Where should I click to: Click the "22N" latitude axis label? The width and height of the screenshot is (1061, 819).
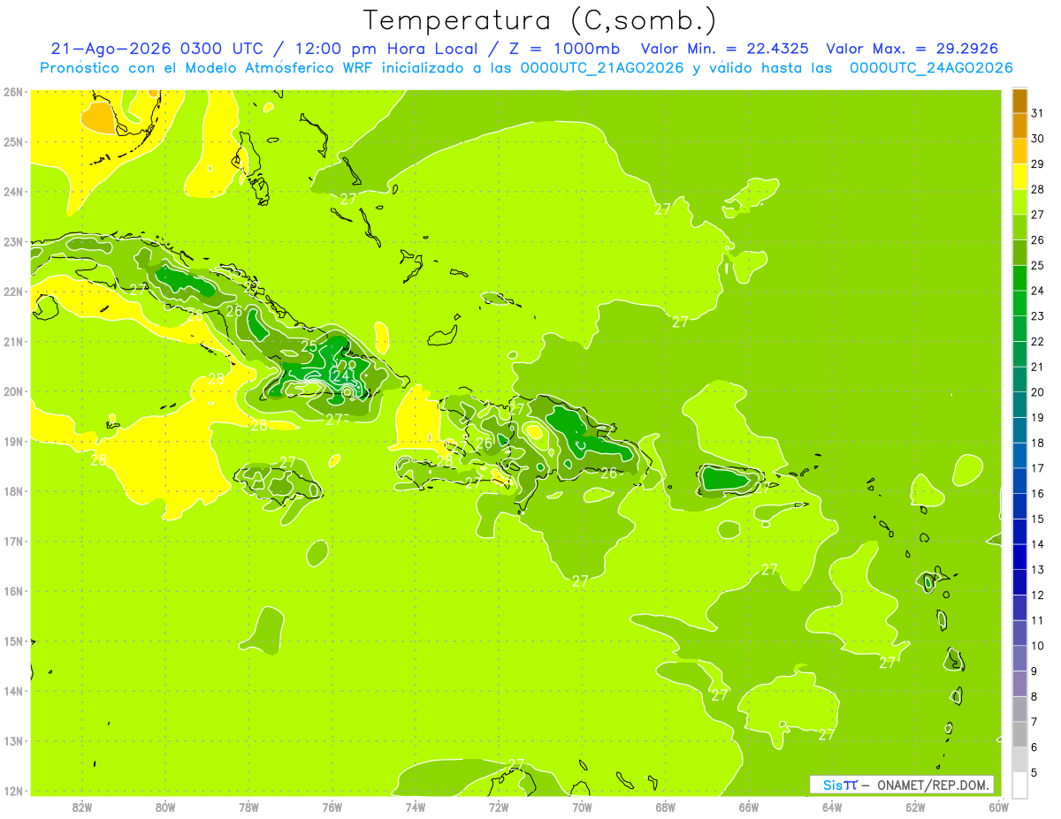tap(12, 292)
